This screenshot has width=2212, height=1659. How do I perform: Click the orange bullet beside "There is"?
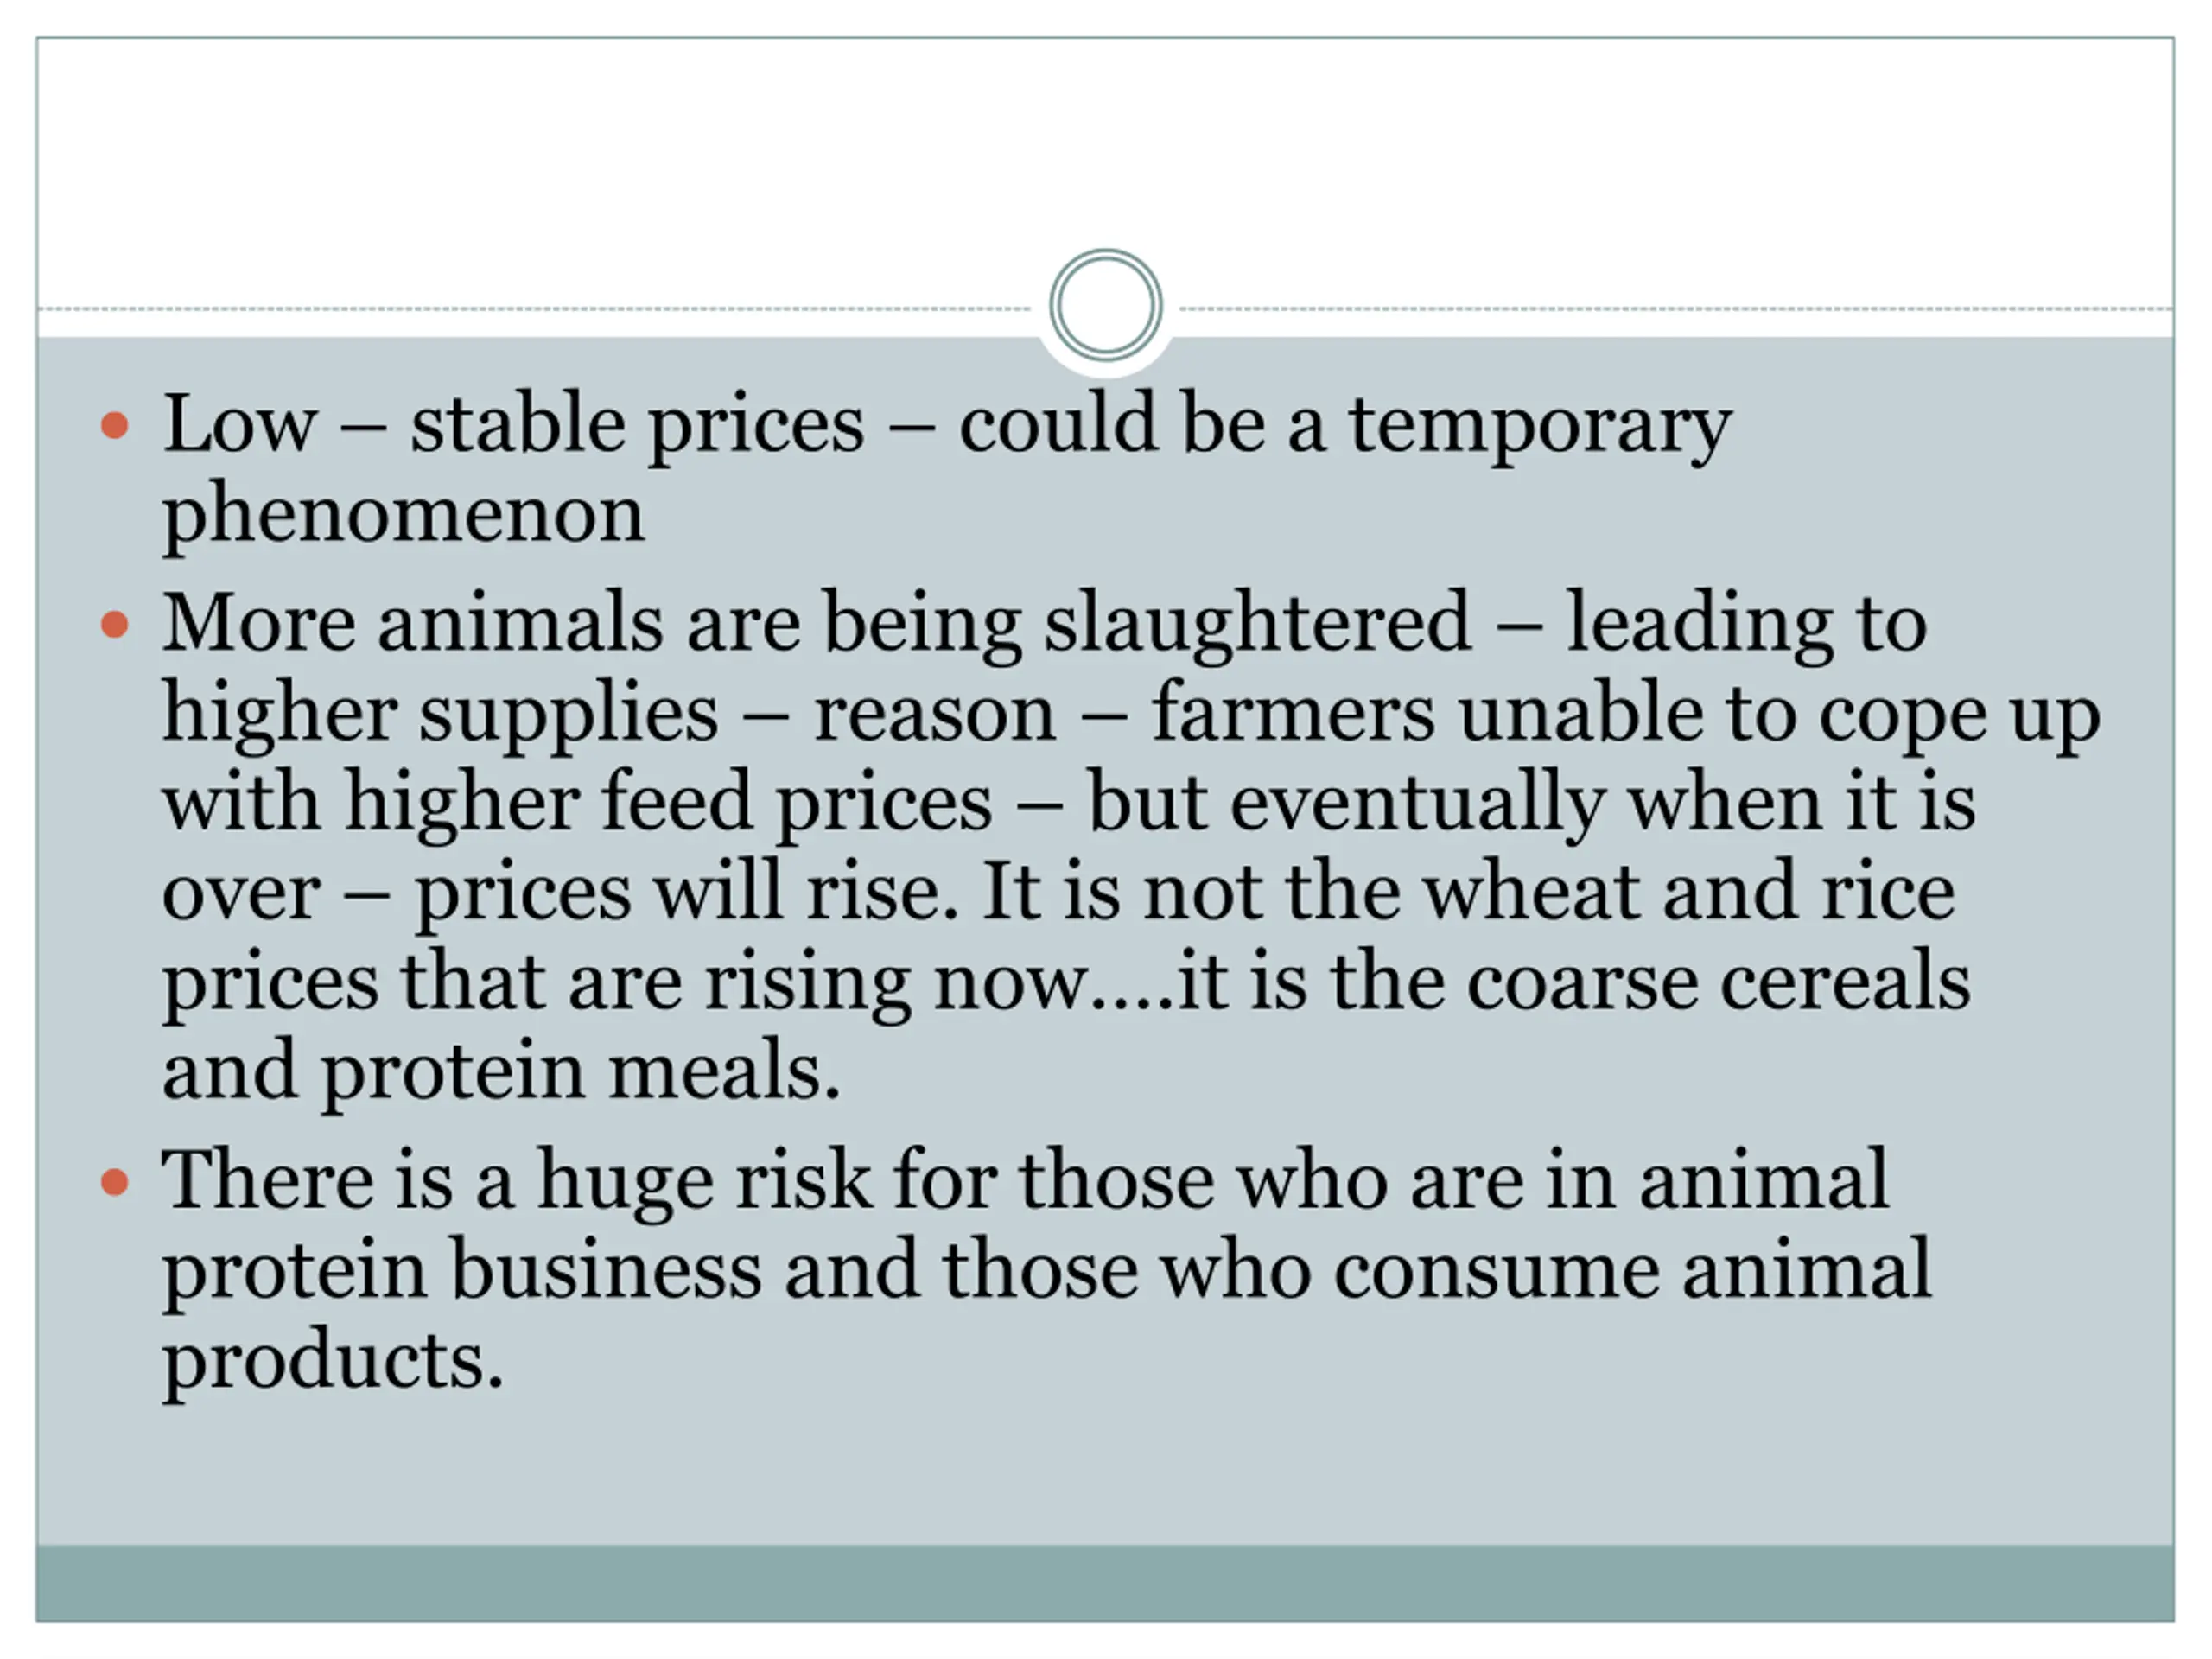[x=115, y=1183]
